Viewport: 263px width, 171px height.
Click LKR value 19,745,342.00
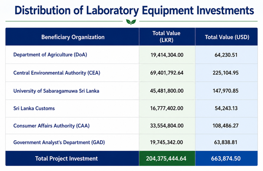(166, 142)
